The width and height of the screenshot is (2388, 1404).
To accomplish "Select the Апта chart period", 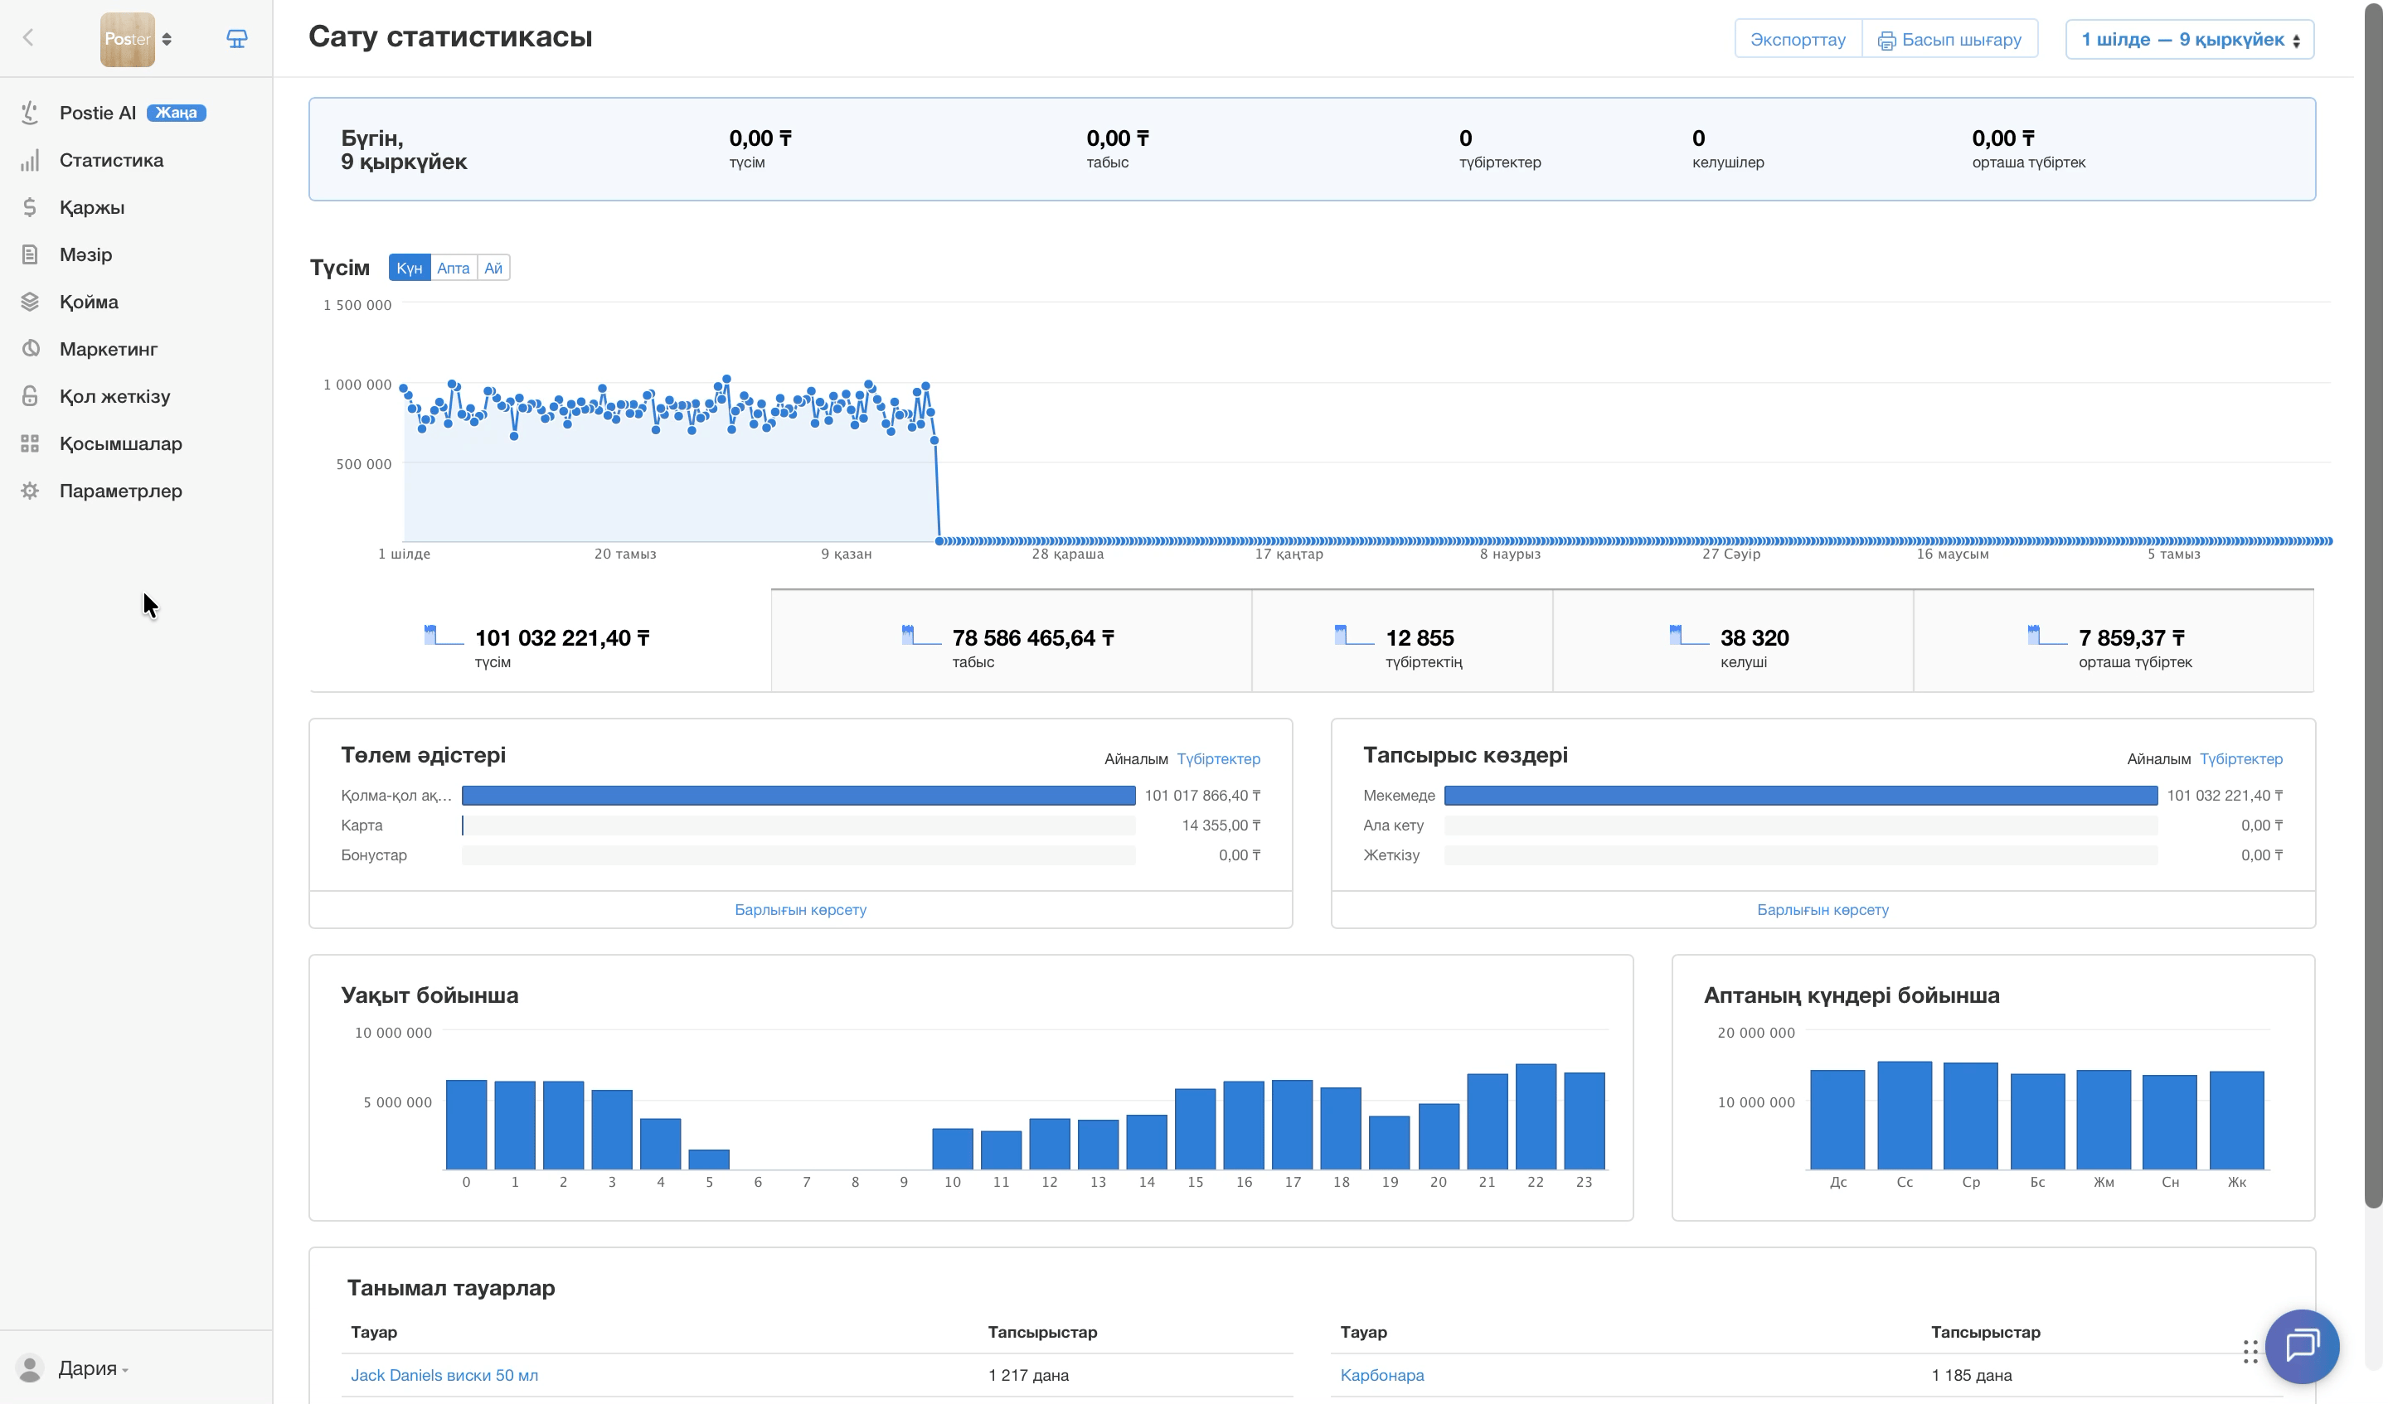I will pyautogui.click(x=453, y=268).
